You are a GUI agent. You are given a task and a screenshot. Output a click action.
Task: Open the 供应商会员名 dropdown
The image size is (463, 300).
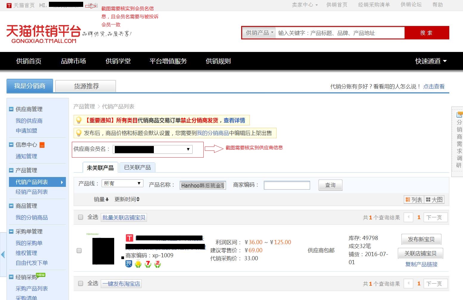point(153,149)
